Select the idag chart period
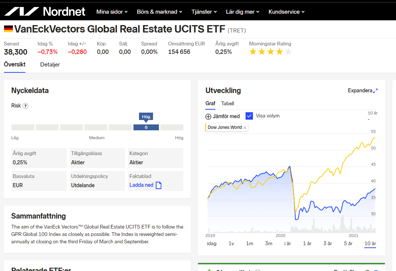Image resolution: width=396 pixels, height=271 pixels. tap(212, 243)
